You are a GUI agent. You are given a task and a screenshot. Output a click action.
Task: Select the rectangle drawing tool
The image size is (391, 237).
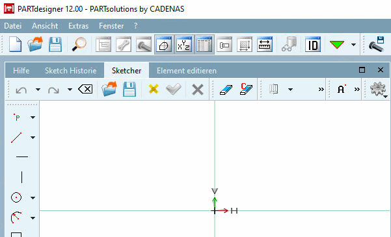click(16, 234)
